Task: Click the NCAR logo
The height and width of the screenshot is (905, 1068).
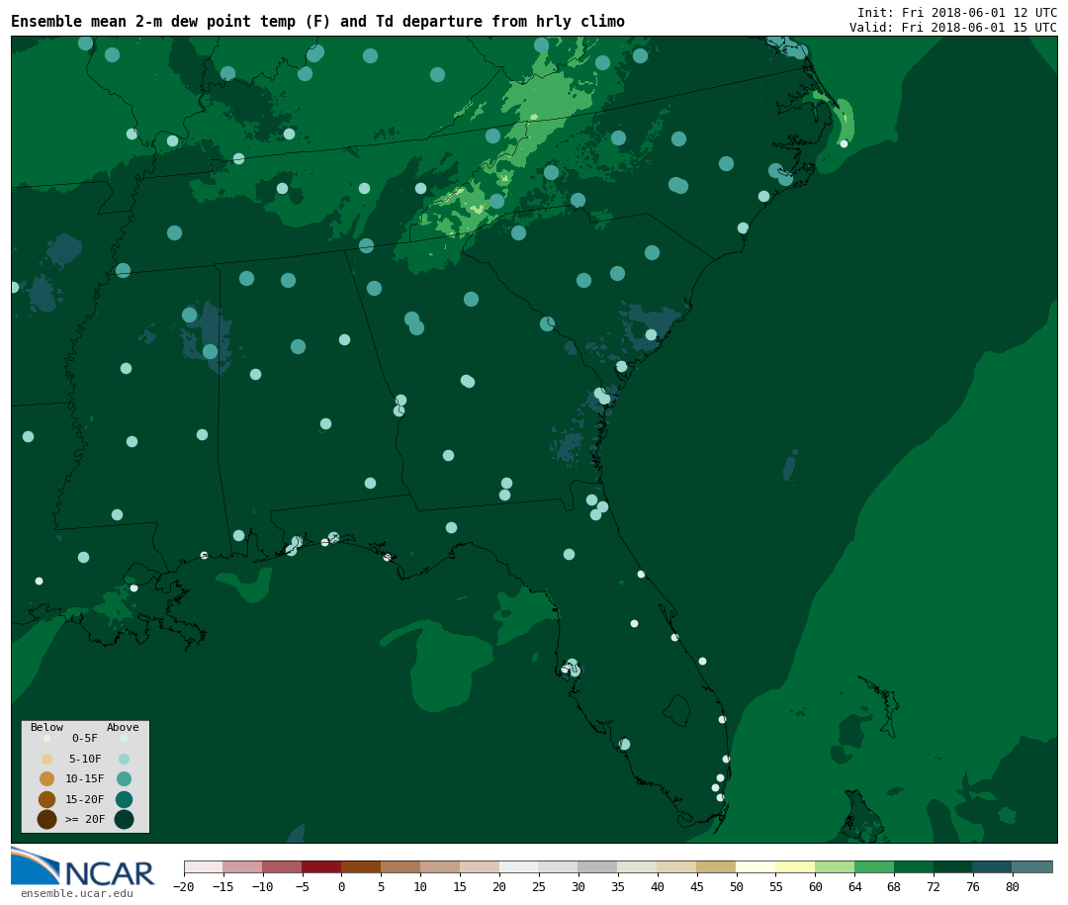Action: 82,868
